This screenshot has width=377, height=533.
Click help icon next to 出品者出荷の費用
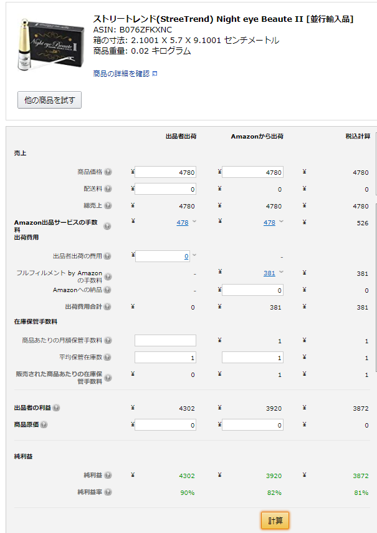(x=108, y=256)
